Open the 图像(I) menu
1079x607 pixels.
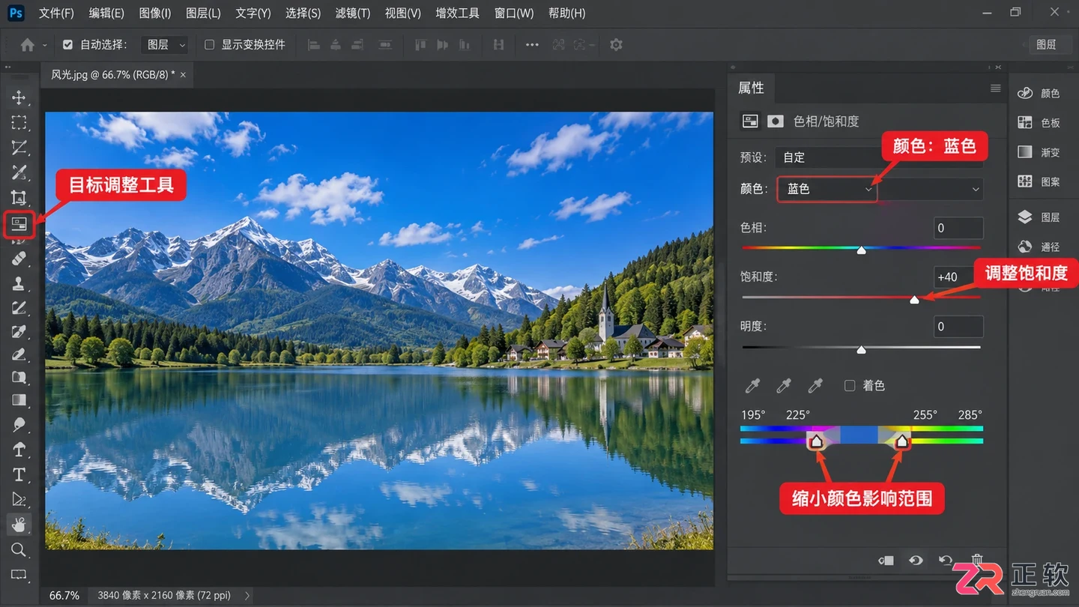click(x=155, y=13)
